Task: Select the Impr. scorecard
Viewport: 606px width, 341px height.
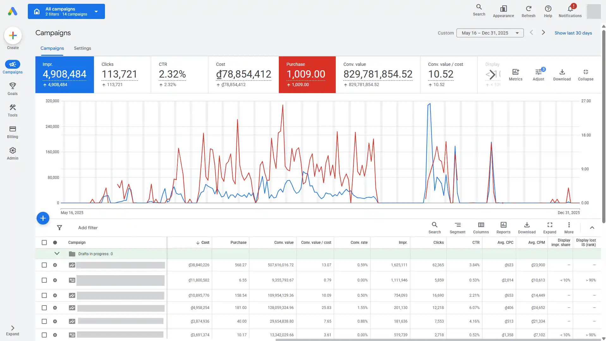Action: [x=64, y=75]
